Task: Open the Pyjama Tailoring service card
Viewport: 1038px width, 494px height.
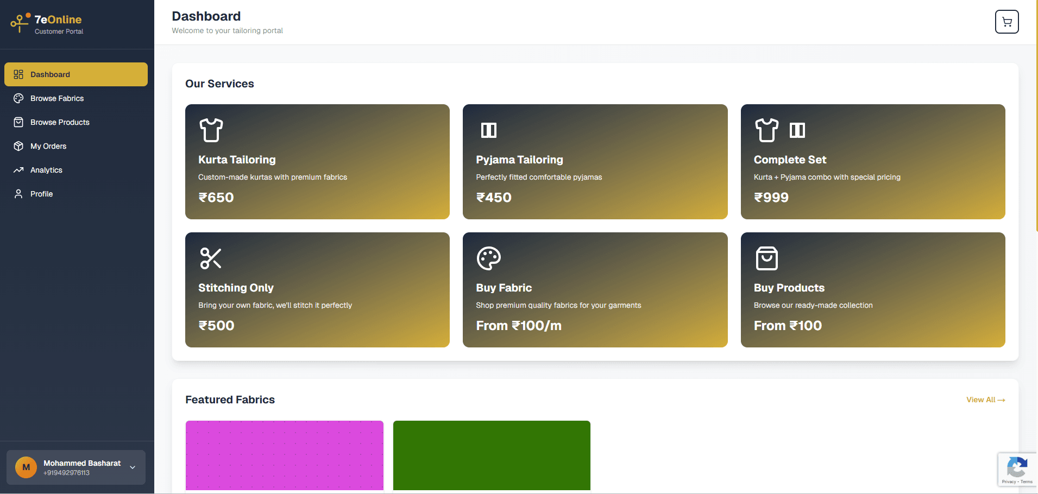Action: click(595, 162)
